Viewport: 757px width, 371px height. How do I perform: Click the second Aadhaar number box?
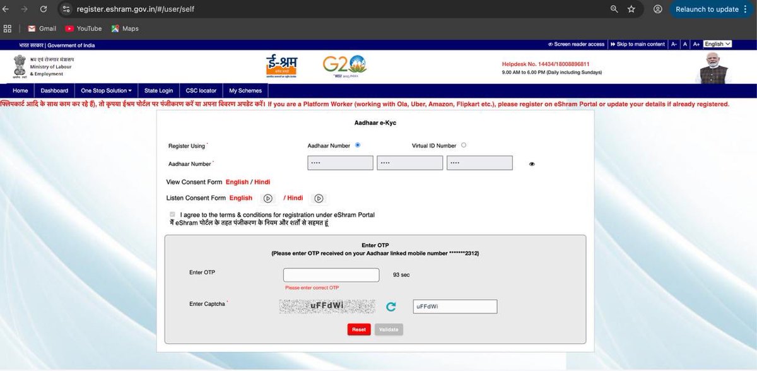point(410,163)
